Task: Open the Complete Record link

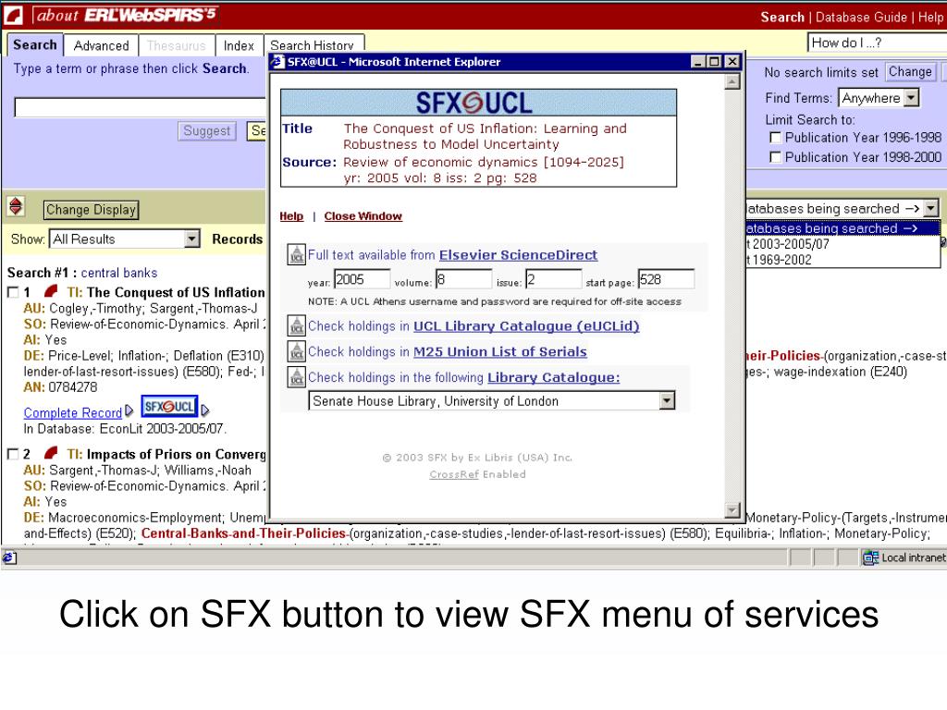Action: (x=72, y=412)
